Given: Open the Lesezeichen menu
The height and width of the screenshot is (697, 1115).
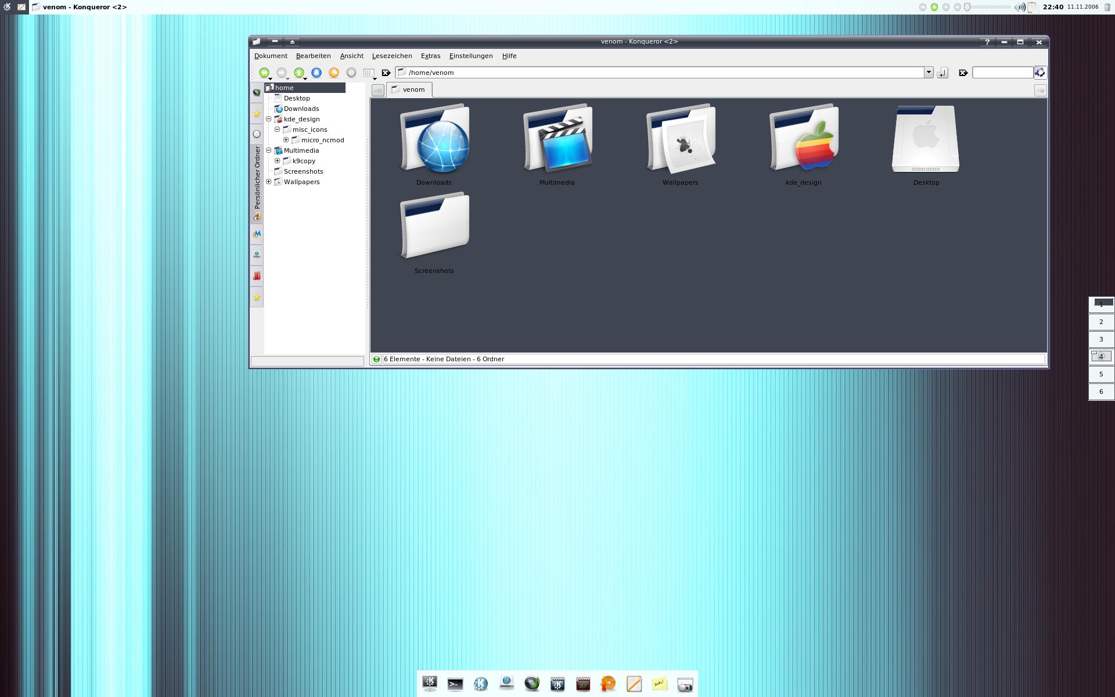Looking at the screenshot, I should pyautogui.click(x=392, y=56).
